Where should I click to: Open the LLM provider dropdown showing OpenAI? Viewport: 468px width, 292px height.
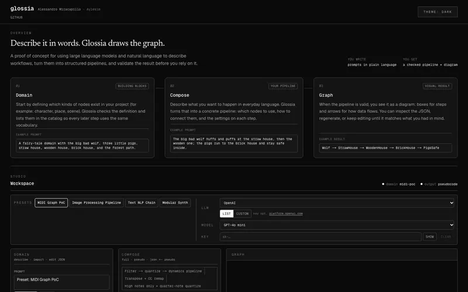337,203
